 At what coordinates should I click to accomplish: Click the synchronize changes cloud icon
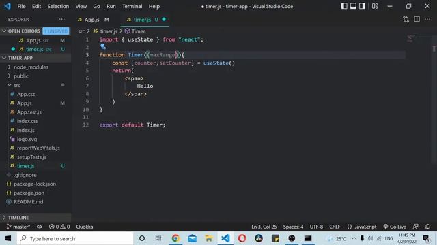tap(40, 227)
